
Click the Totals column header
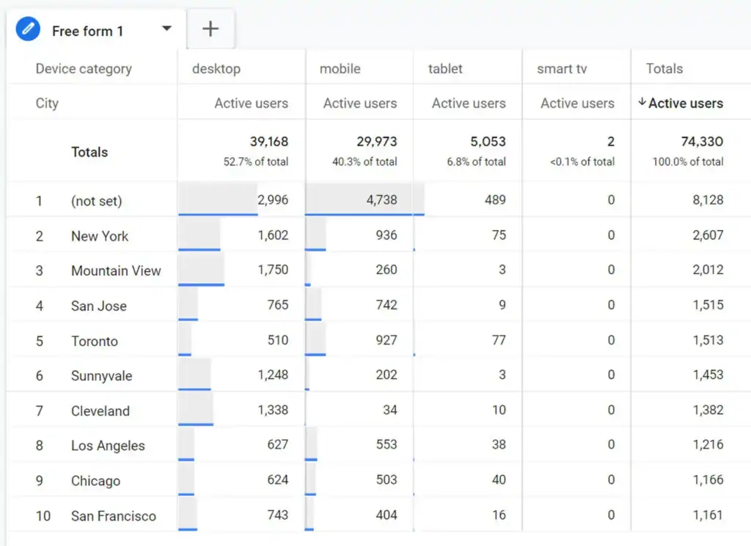(x=664, y=68)
